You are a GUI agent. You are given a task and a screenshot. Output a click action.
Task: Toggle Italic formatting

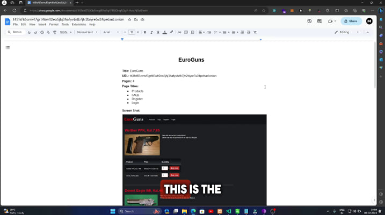151,32
